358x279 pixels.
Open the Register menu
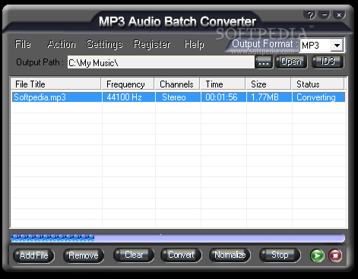tap(152, 44)
